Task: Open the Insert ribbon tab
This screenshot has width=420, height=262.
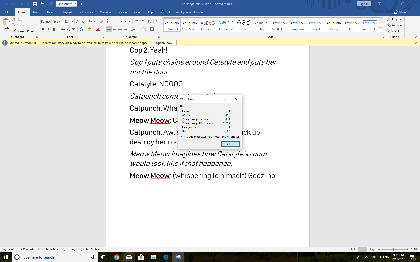Action: (x=37, y=12)
